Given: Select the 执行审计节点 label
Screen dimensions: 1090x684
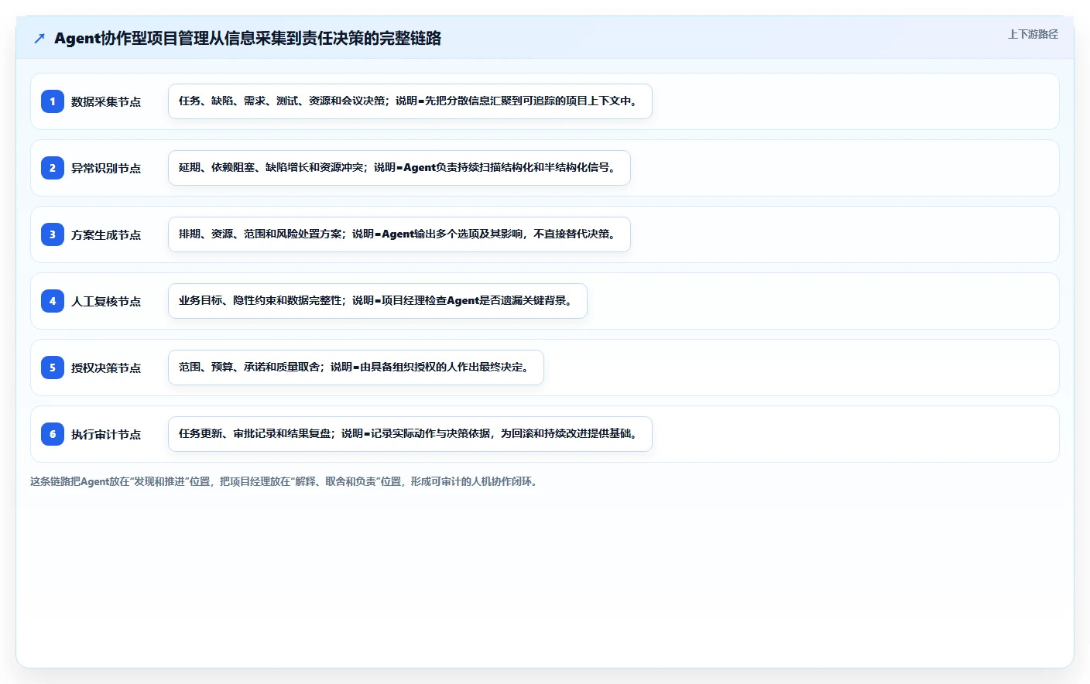Looking at the screenshot, I should point(106,434).
